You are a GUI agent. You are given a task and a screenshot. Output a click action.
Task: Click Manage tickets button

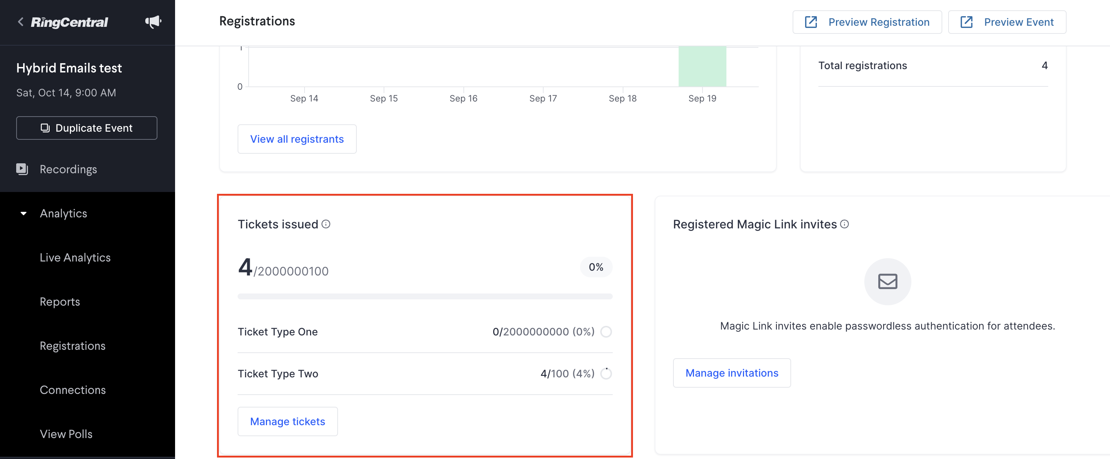(x=287, y=421)
